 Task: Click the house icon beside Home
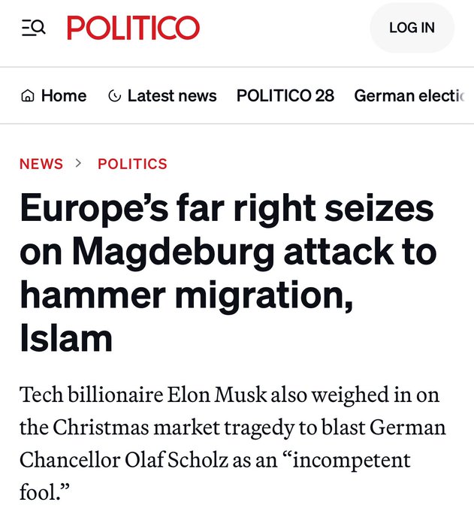click(28, 96)
